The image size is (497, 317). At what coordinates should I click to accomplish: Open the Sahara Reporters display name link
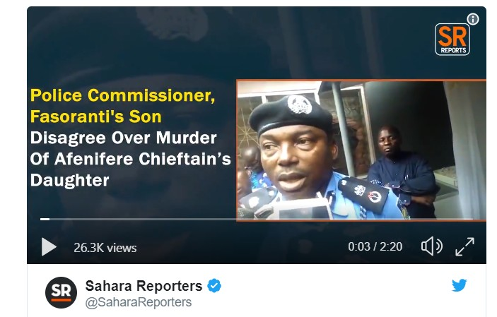click(x=144, y=286)
